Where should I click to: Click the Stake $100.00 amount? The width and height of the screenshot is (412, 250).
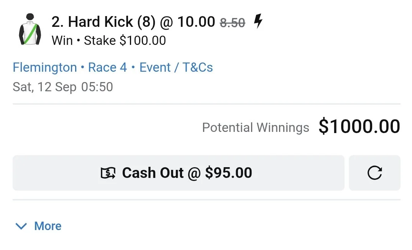(125, 41)
